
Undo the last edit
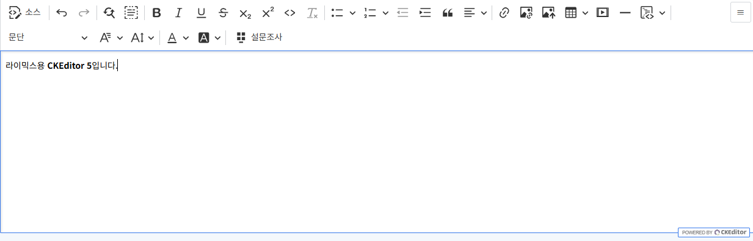[x=62, y=12]
